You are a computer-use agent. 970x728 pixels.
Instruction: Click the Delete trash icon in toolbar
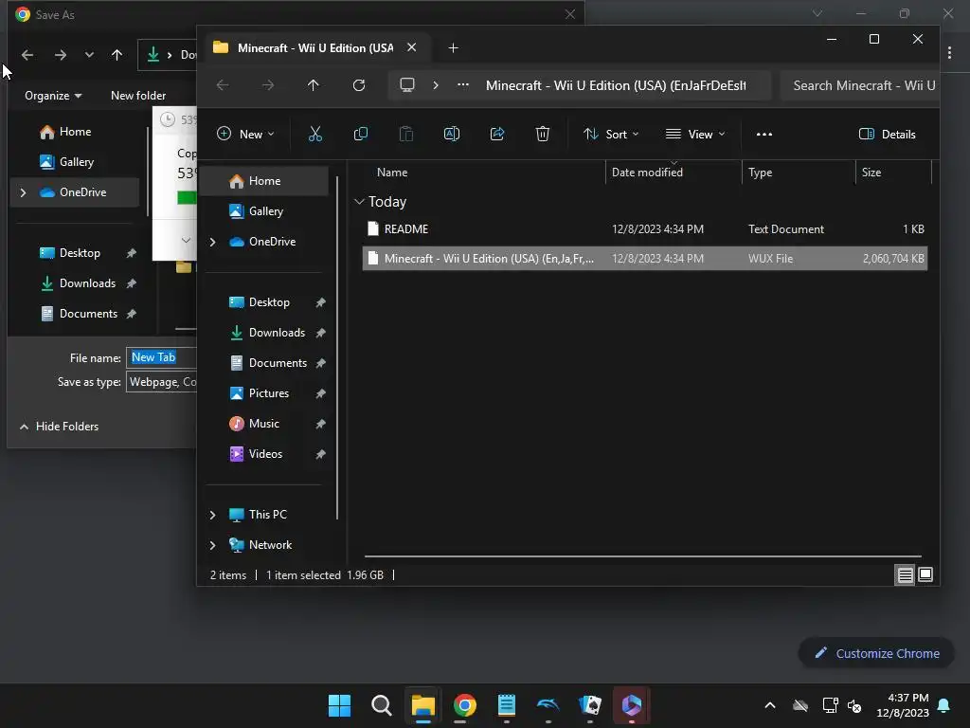point(543,135)
